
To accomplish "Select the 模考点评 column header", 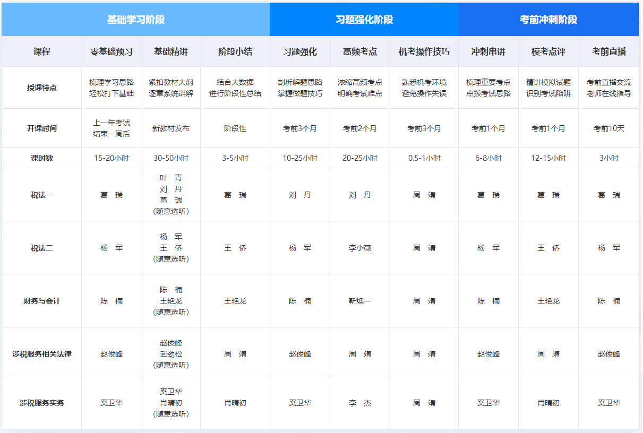I will click(548, 51).
